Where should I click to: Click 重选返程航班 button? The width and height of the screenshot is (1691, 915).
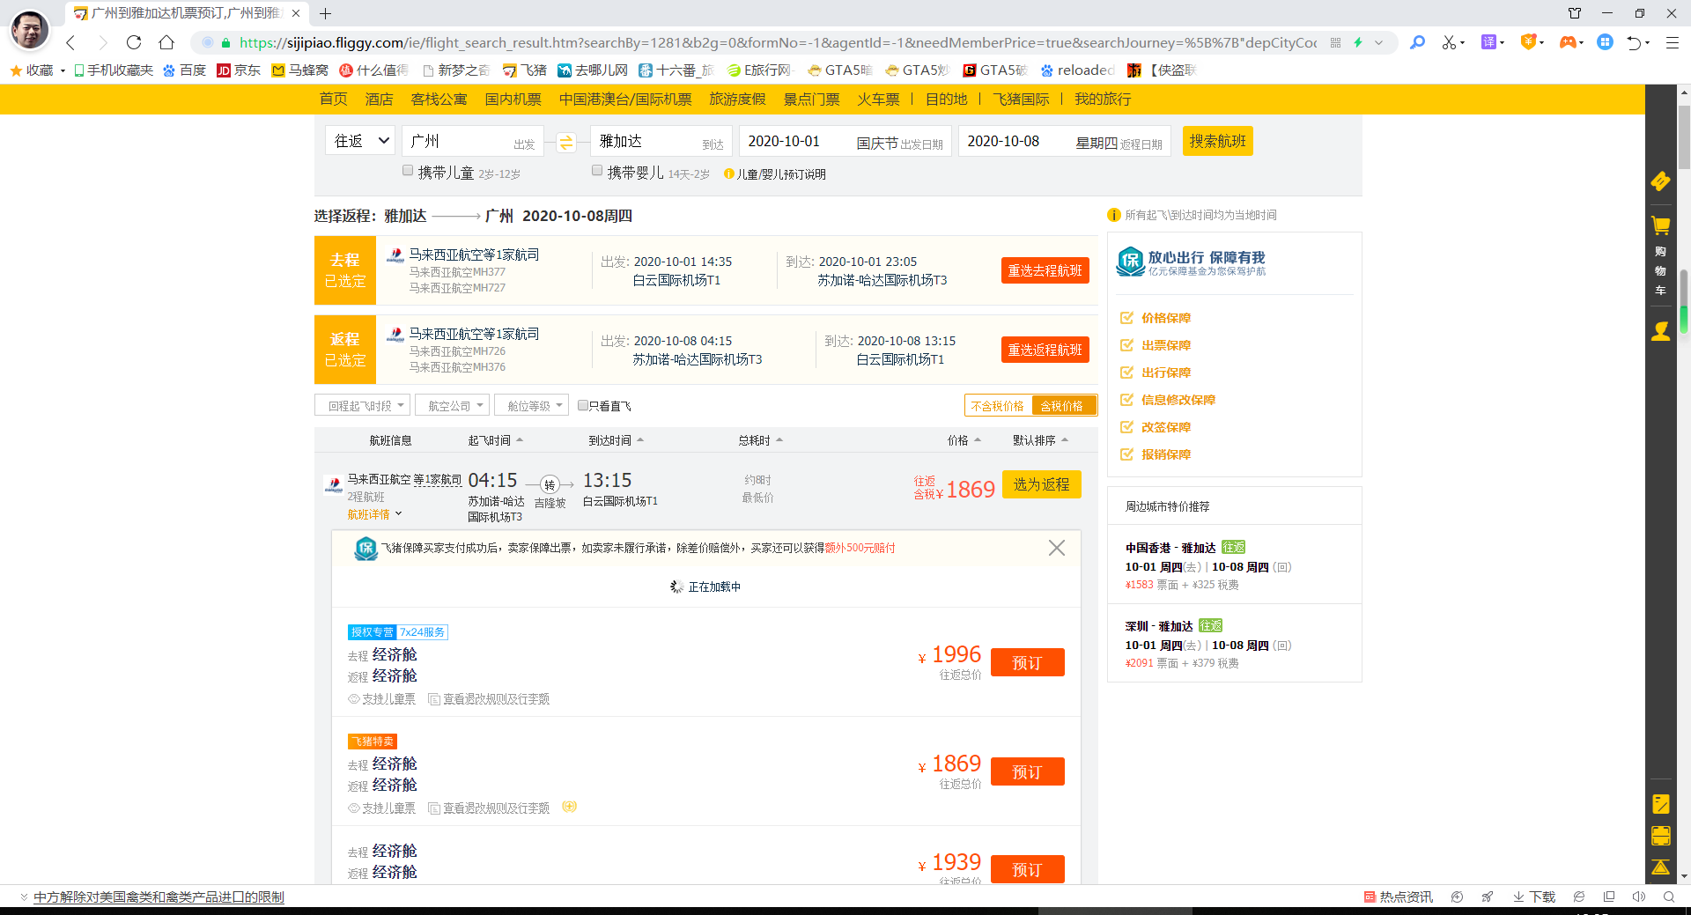[1045, 350]
